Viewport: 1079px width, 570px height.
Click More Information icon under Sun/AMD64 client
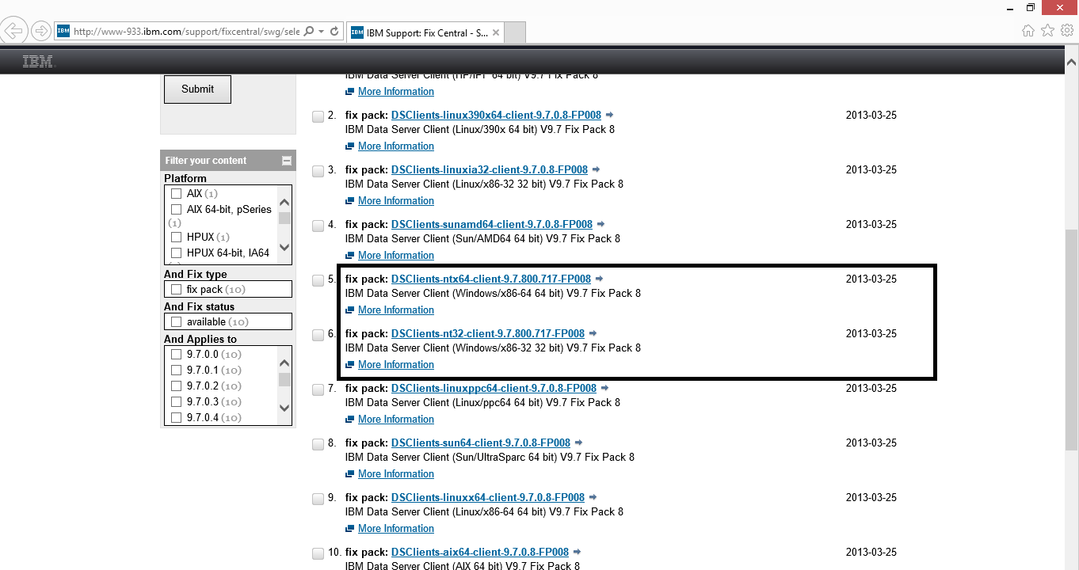tap(350, 256)
